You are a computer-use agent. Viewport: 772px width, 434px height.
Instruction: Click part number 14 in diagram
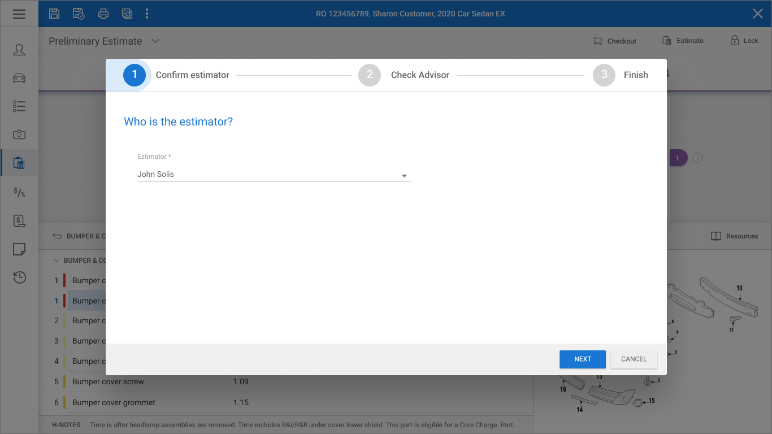[x=580, y=410]
